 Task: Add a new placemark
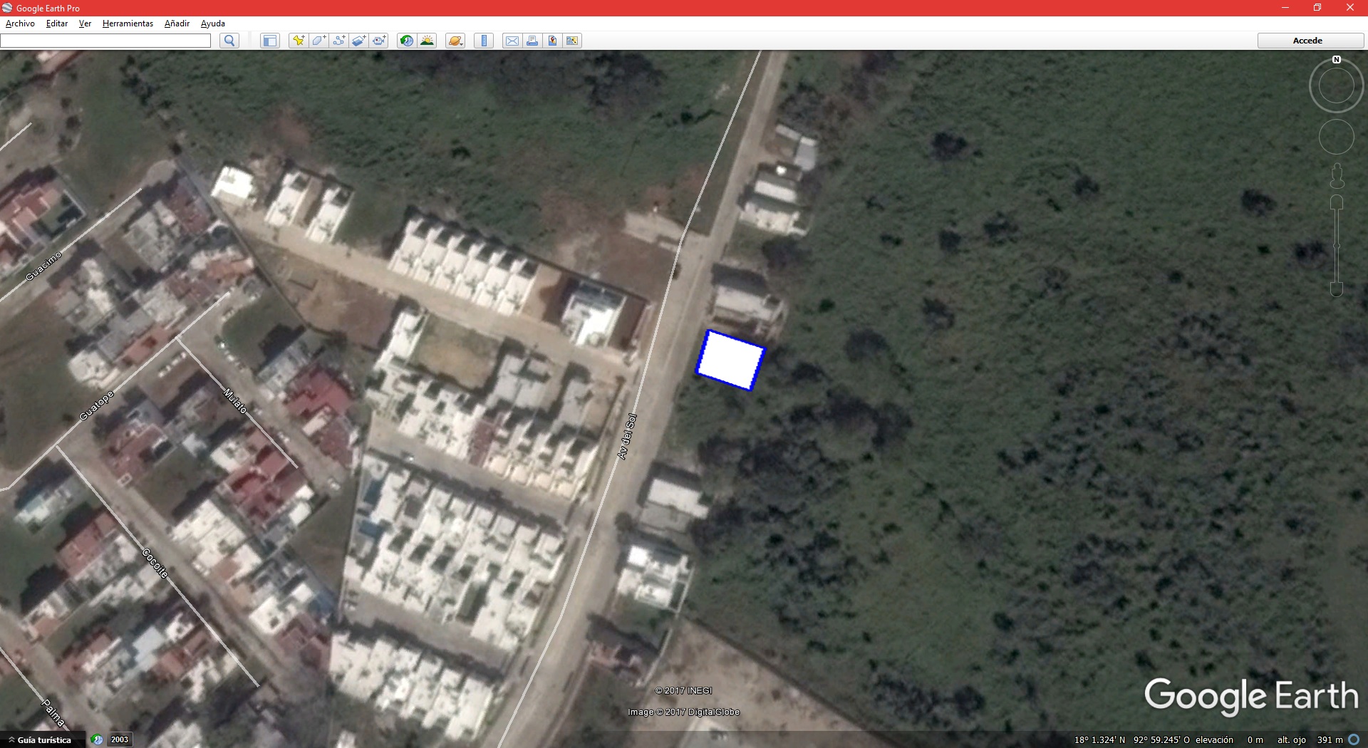coord(299,41)
